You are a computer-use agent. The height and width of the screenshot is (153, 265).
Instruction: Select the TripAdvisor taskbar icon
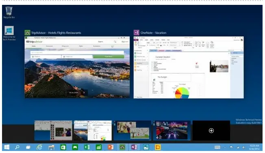click(x=122, y=147)
